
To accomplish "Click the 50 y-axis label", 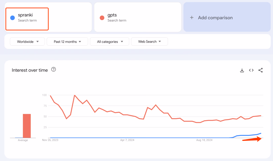I will click(x=45, y=116).
